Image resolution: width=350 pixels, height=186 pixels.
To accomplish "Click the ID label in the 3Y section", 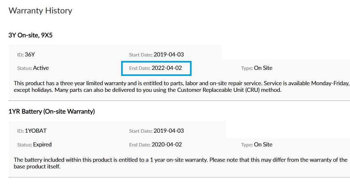I will coord(20,55).
